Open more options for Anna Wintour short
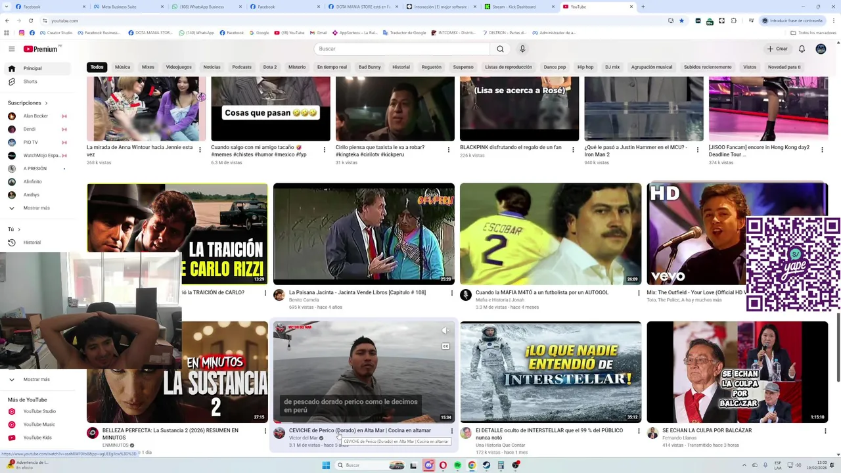The width and height of the screenshot is (841, 473). 200,150
